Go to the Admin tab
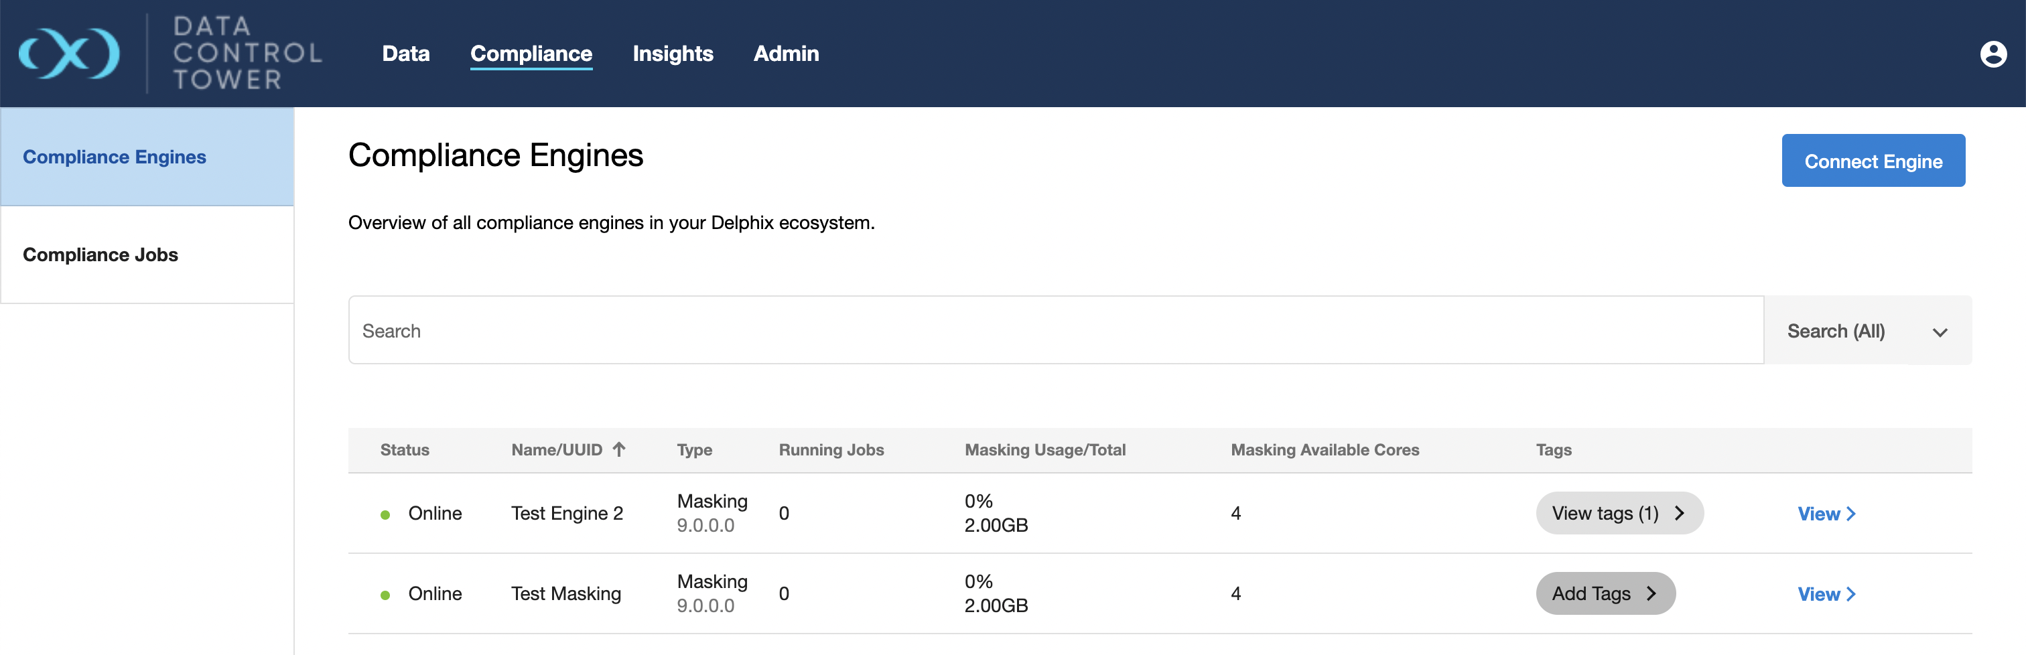Screen dimensions: 2026x655 [x=786, y=54]
